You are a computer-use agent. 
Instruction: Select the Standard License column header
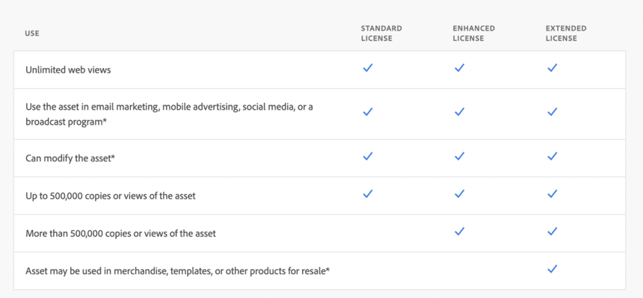[x=381, y=34]
